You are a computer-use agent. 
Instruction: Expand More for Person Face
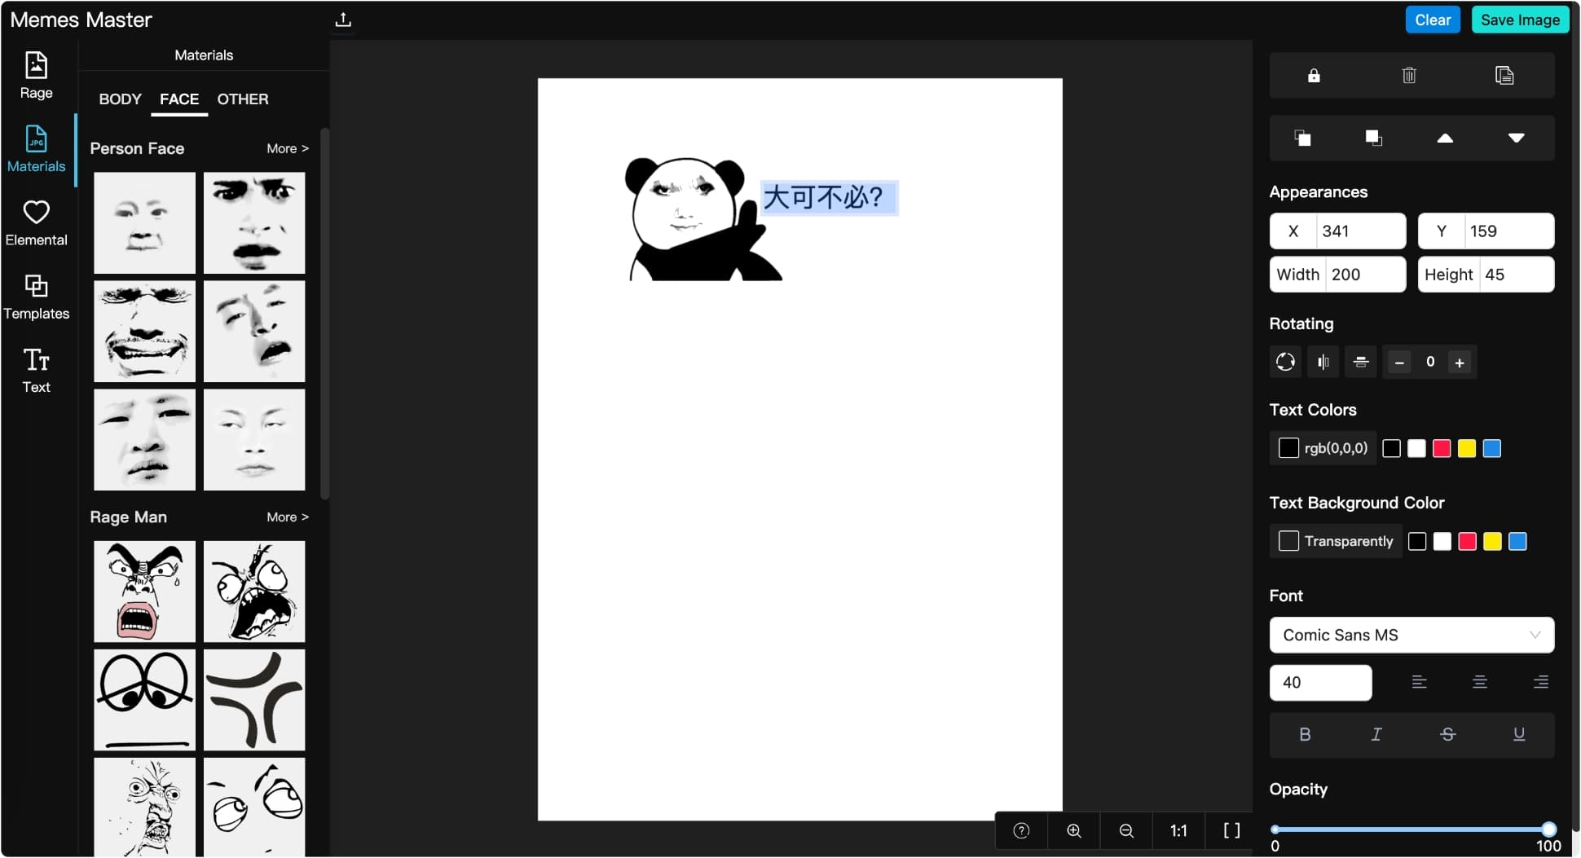pyautogui.click(x=288, y=148)
